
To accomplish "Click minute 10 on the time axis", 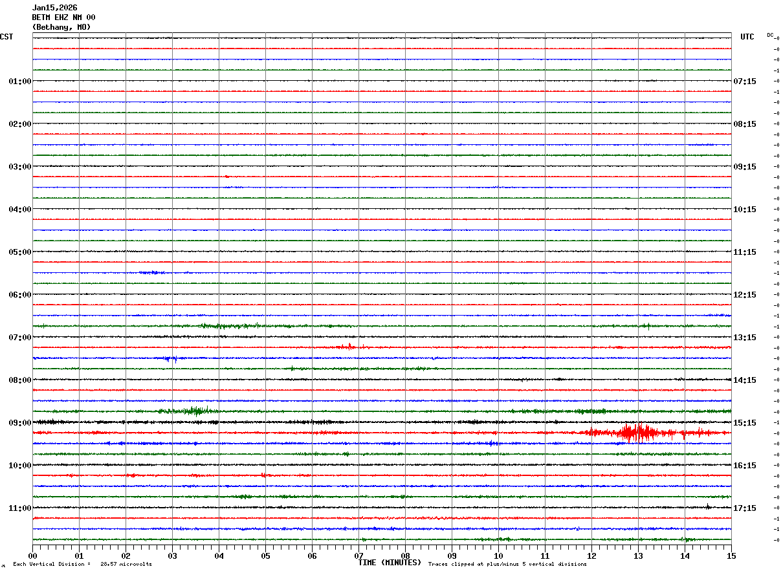I will [x=498, y=556].
